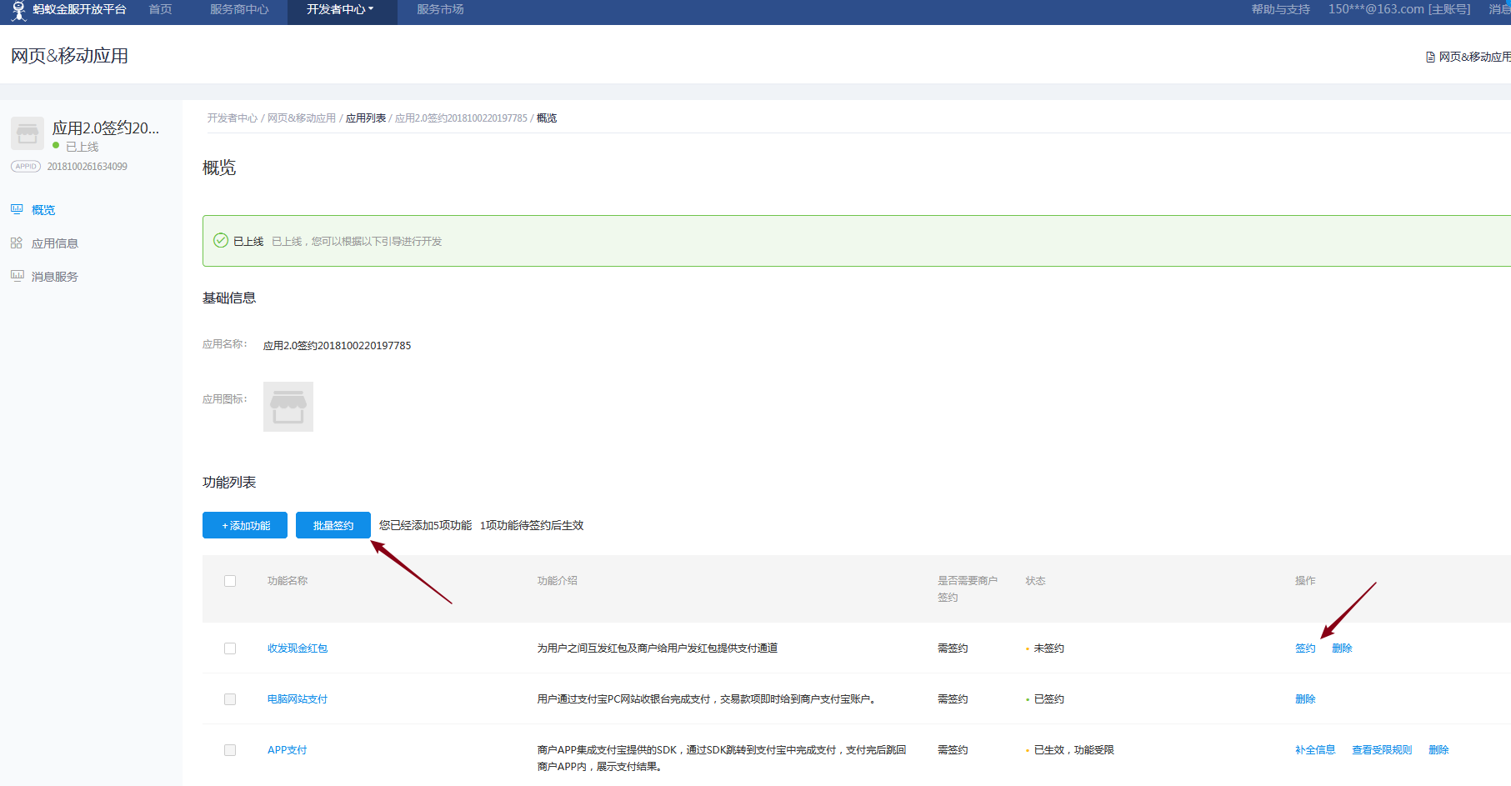Click the 消息服务 sidebar icon
The image size is (1511, 786).
(17, 276)
